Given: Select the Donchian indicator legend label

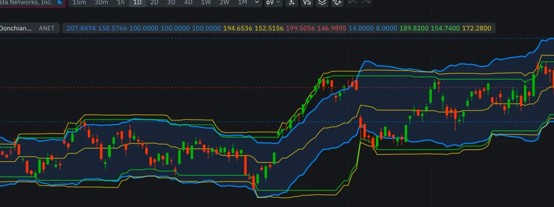Looking at the screenshot, I should tap(15, 28).
